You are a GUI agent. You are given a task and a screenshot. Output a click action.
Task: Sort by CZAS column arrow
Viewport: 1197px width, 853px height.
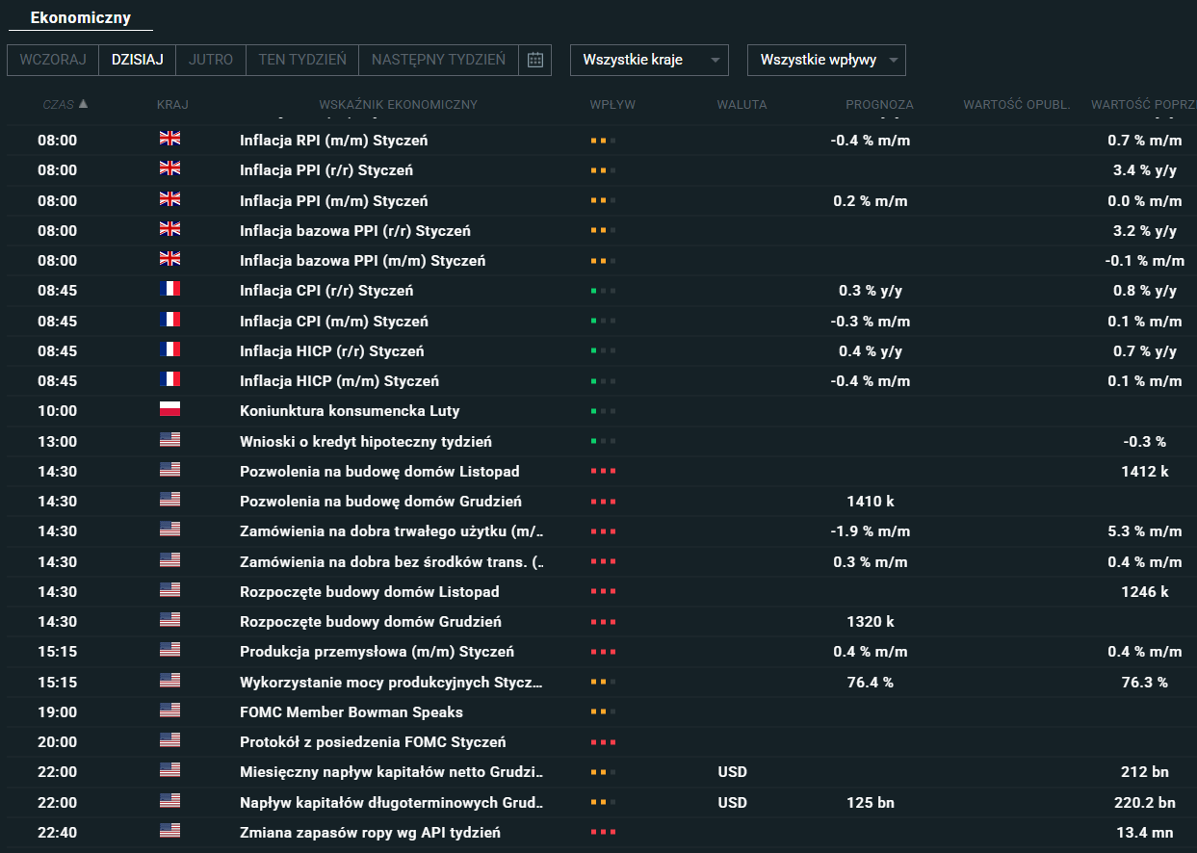point(83,104)
